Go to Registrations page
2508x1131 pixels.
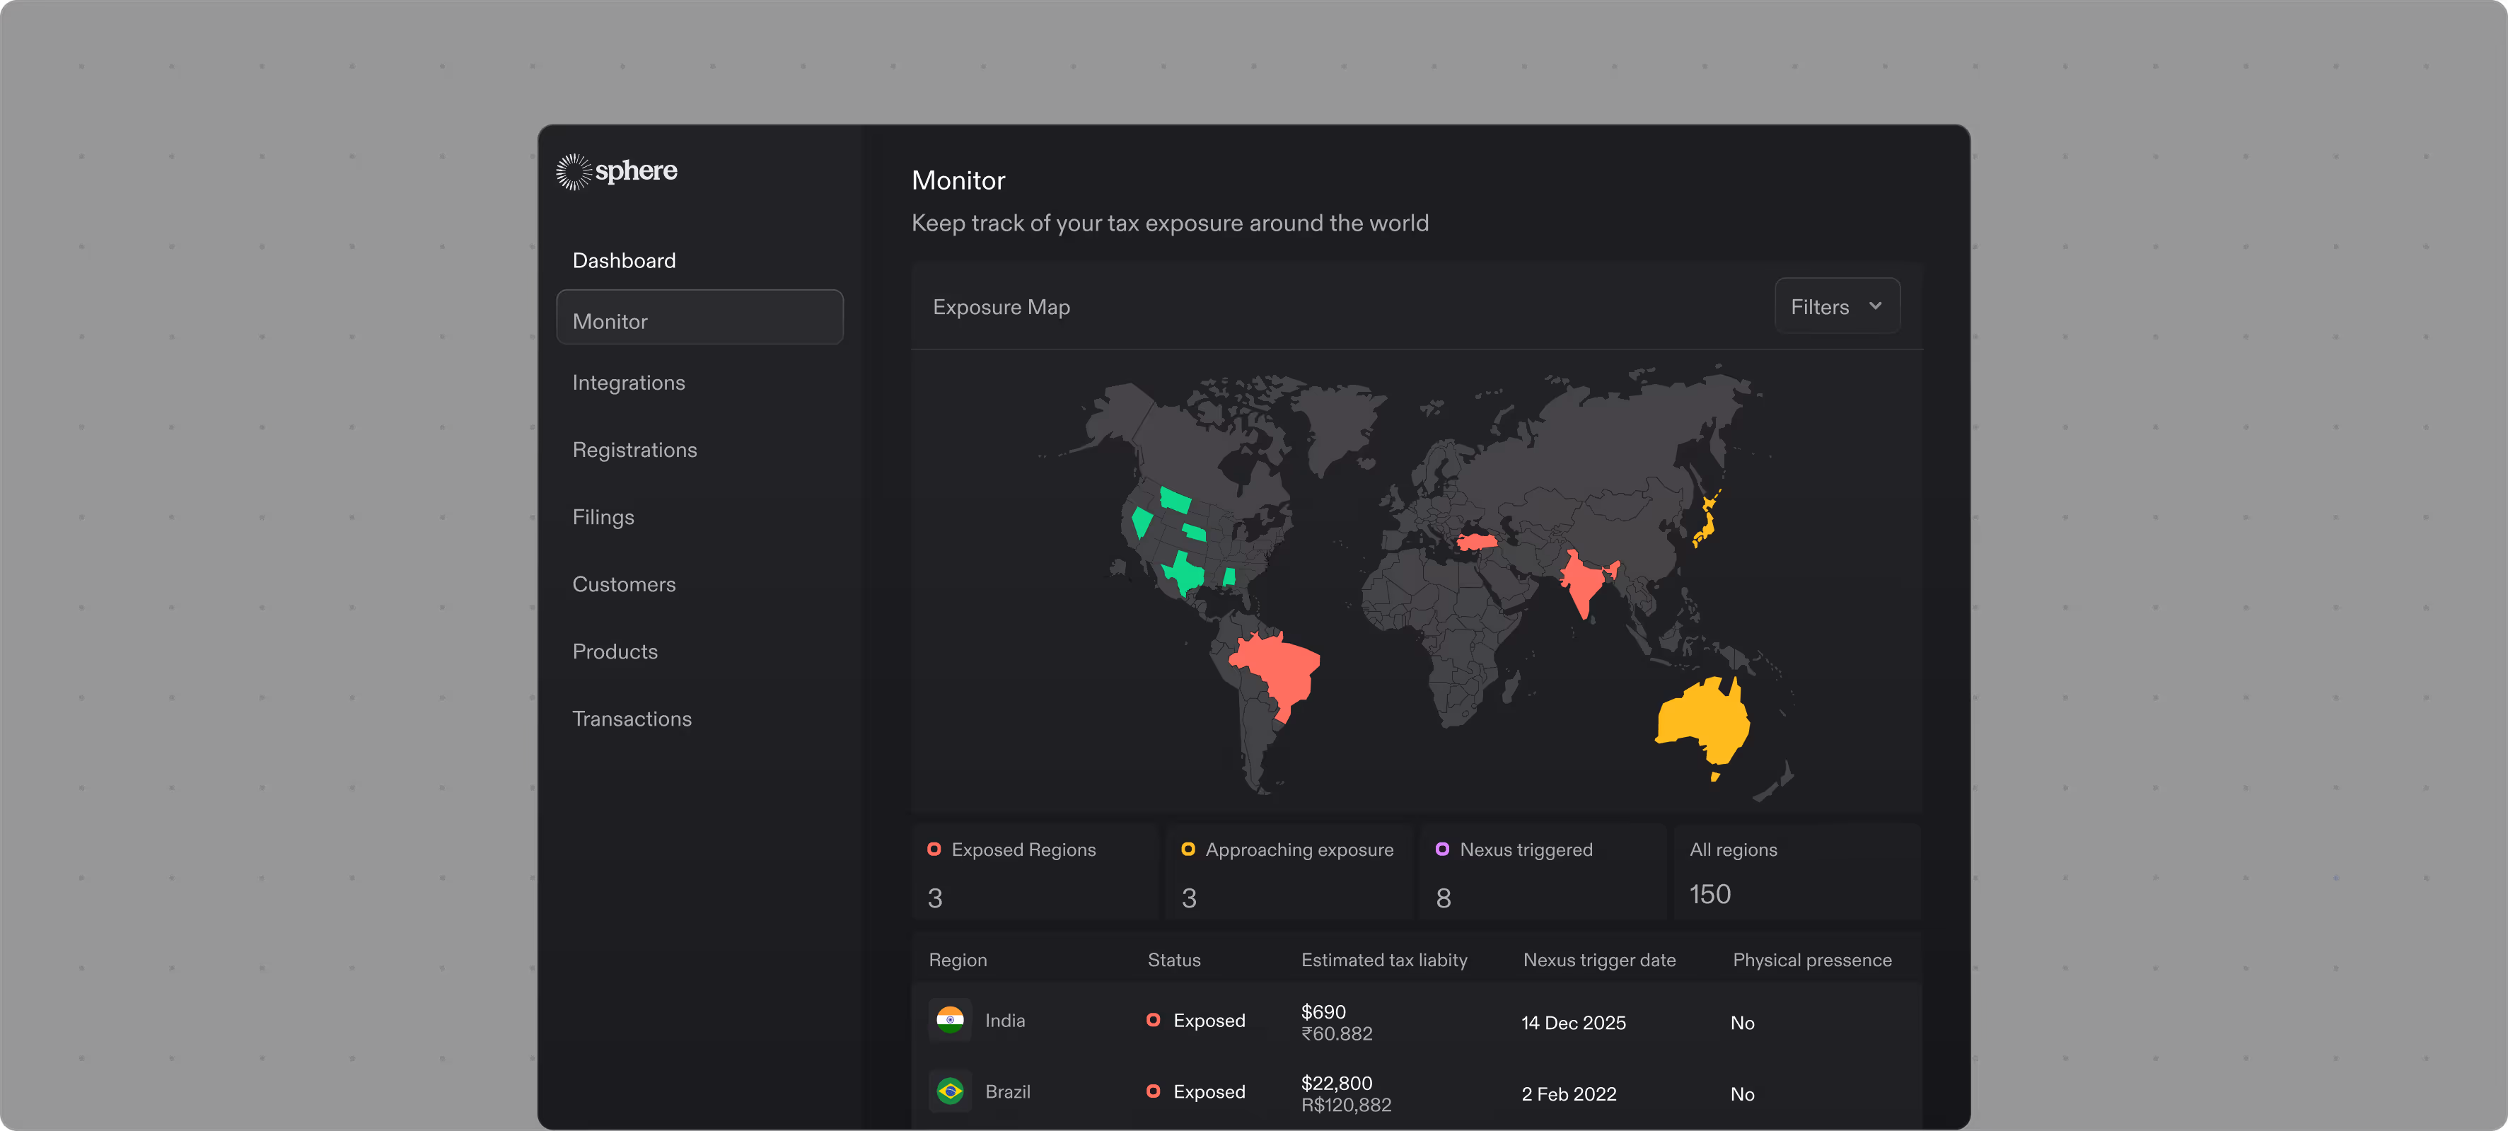pos(635,450)
